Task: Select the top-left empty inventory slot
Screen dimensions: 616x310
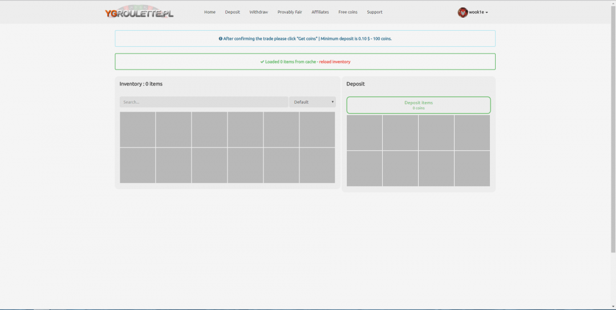Action: coord(137,129)
